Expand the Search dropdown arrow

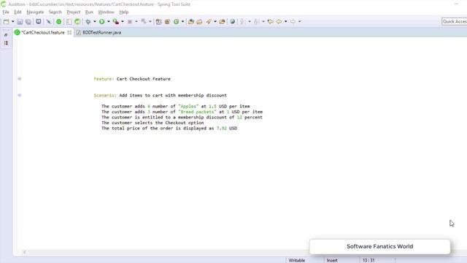[x=215, y=21]
